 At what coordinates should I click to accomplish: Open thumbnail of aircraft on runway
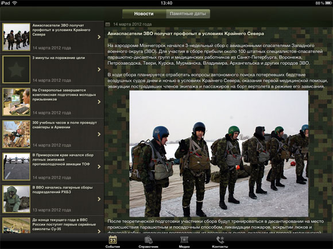coord(16,167)
